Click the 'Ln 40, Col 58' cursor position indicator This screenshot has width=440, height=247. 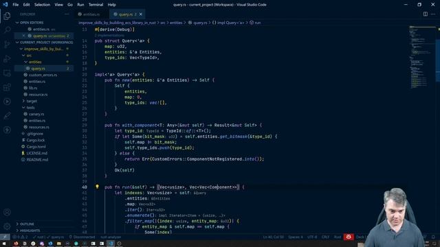click(x=274, y=237)
